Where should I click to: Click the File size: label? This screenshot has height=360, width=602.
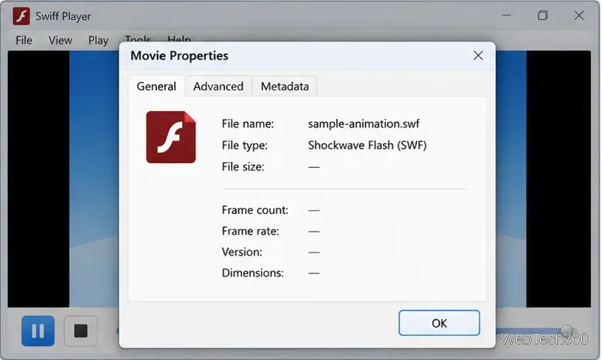click(x=243, y=167)
